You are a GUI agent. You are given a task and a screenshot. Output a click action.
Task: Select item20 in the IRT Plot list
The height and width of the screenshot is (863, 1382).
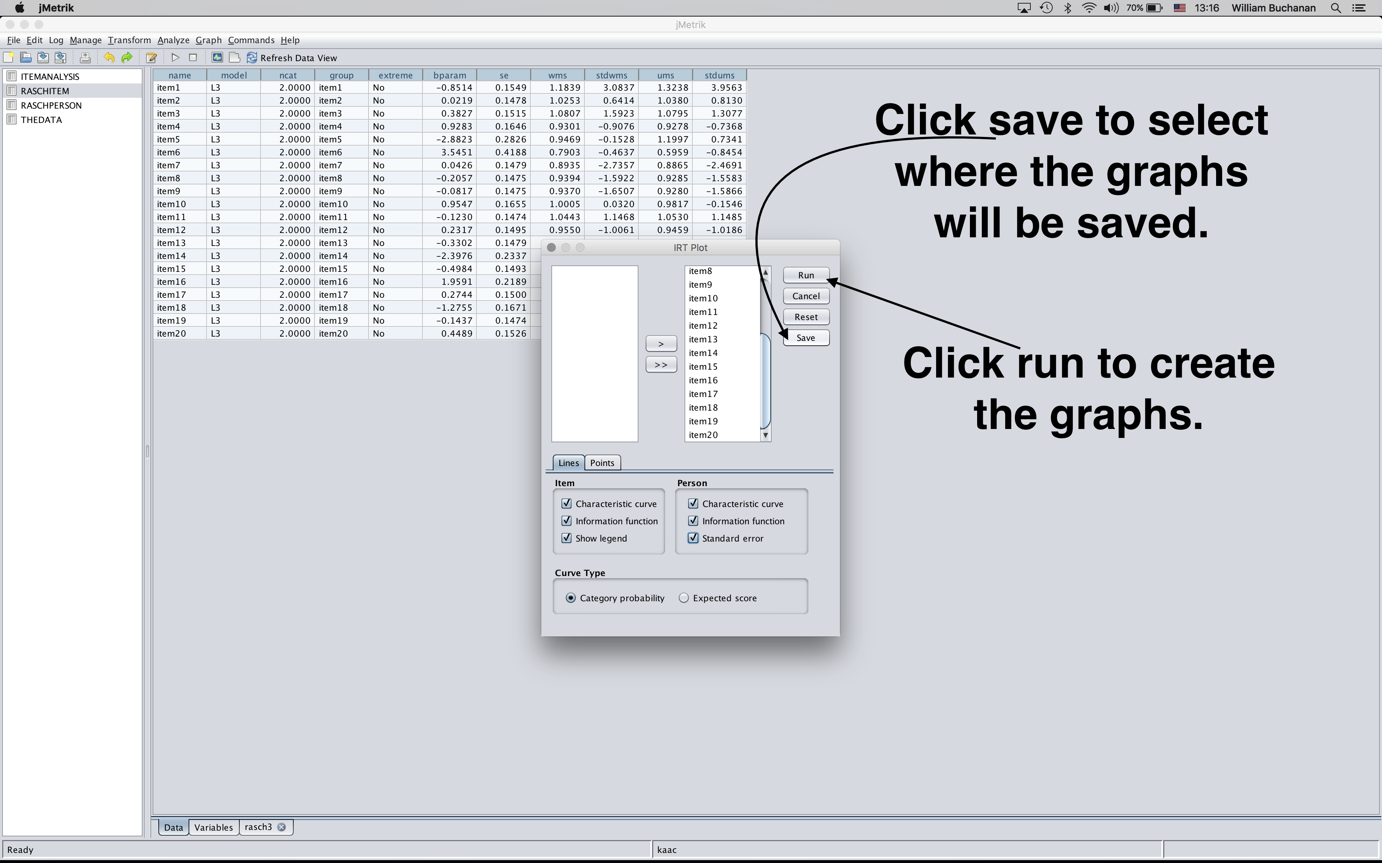click(x=722, y=435)
